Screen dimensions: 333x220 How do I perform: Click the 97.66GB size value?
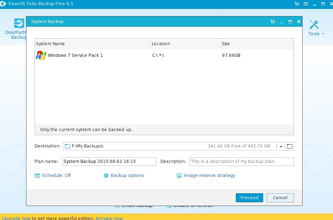(231, 55)
